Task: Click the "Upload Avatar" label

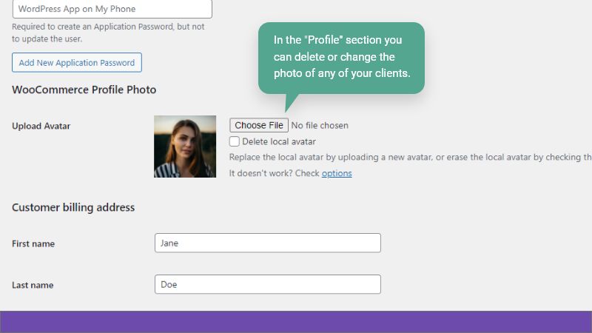Action: [41, 126]
